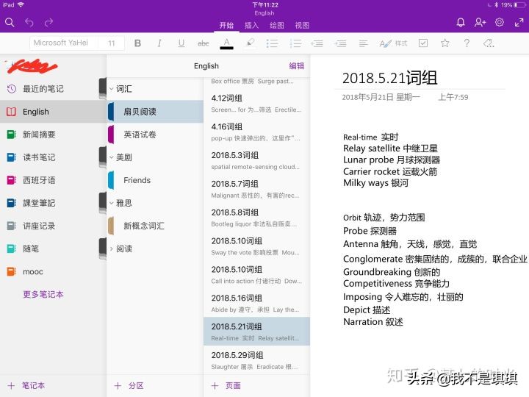The image size is (529, 397).
Task: Redo with the forward arrow icon
Action: coord(49,23)
